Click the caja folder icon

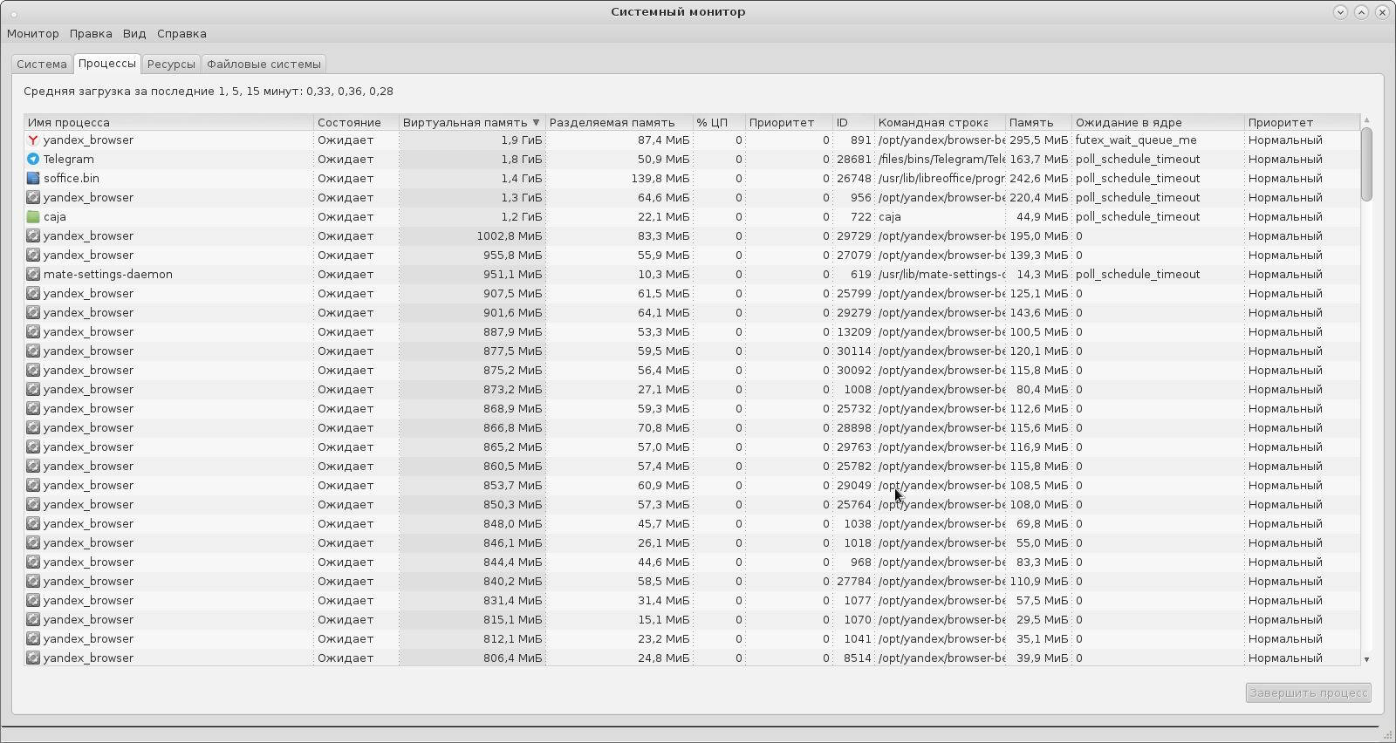point(33,217)
